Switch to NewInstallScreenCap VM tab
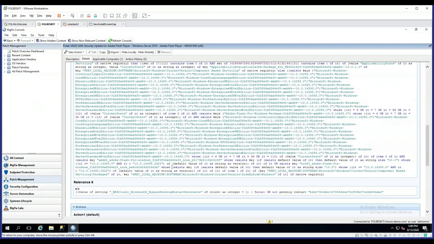 point(104,24)
